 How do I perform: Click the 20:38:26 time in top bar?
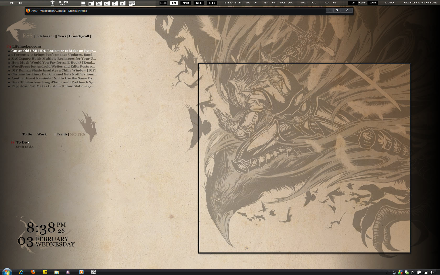[389, 3]
